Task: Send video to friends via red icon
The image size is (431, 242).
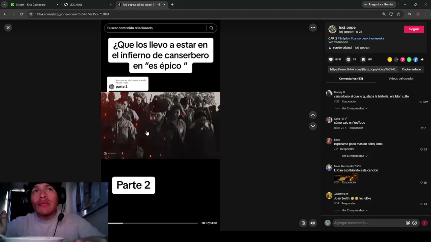Action: pos(403,59)
